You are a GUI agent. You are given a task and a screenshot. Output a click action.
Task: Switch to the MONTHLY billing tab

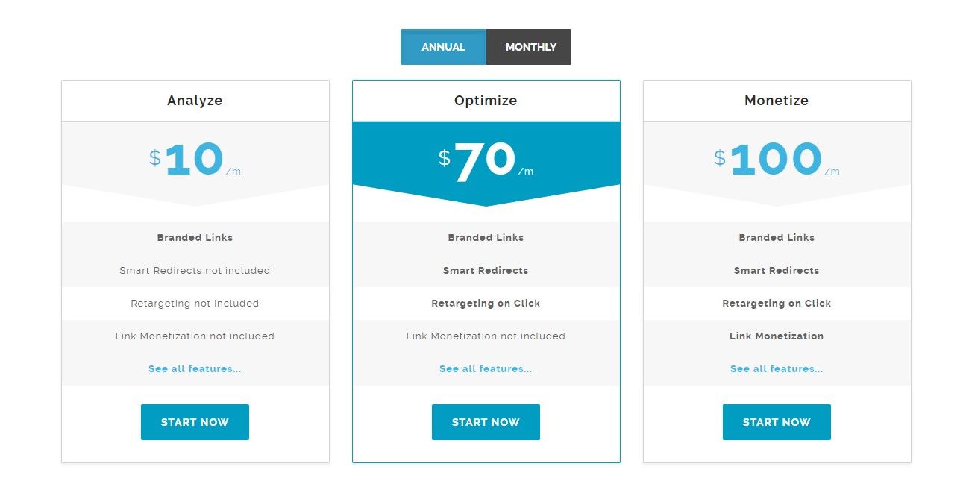tap(530, 46)
